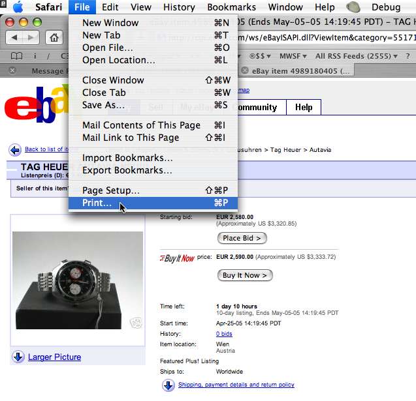Open Shipping, payment details and return policy
416x401 pixels.
pyautogui.click(x=236, y=385)
